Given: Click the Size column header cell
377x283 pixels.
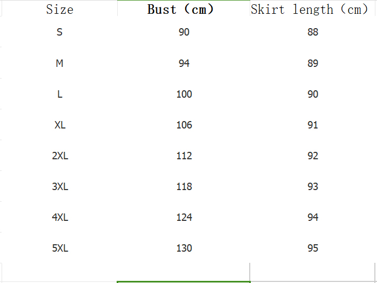Looking at the screenshot, I should [59, 9].
